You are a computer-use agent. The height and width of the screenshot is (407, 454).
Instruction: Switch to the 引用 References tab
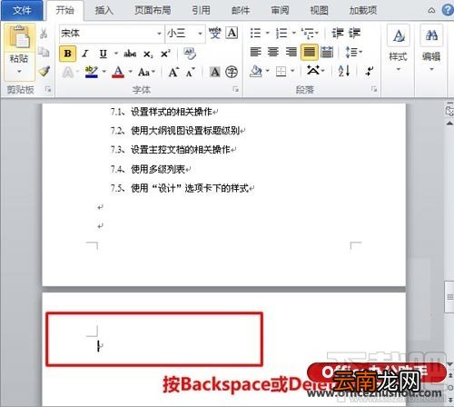point(201,10)
